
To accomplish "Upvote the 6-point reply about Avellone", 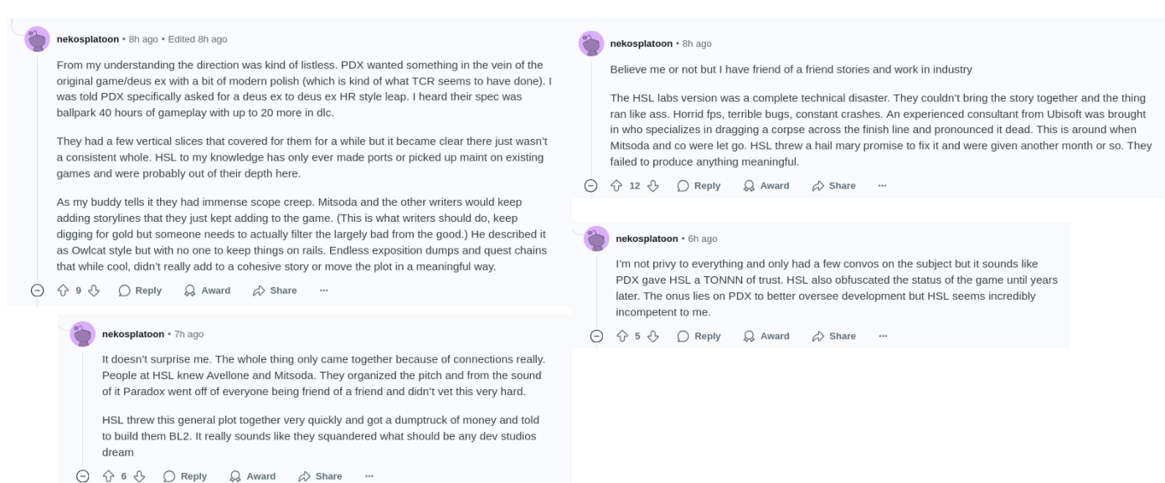I will (107, 476).
